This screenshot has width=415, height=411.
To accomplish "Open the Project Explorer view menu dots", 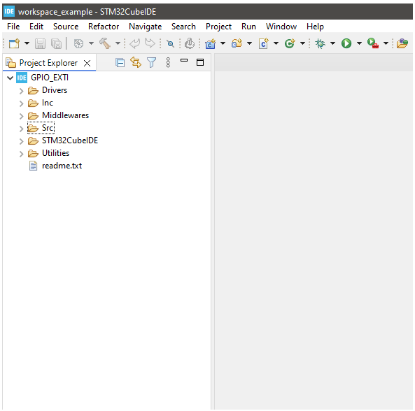I will (x=168, y=63).
